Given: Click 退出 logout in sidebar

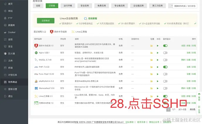Looking at the screenshot, I should pyautogui.click(x=10, y=96).
